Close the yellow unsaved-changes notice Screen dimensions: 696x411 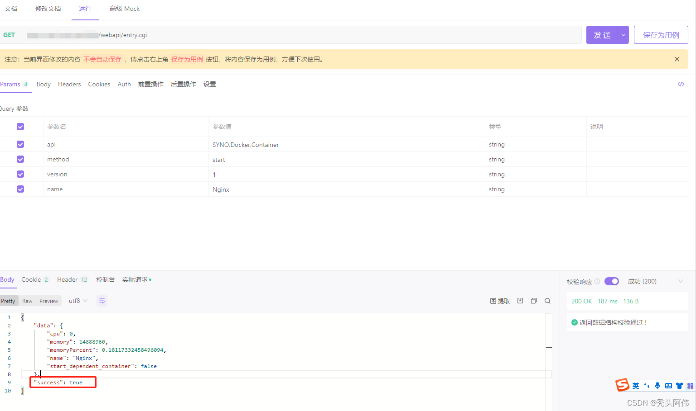click(677, 59)
